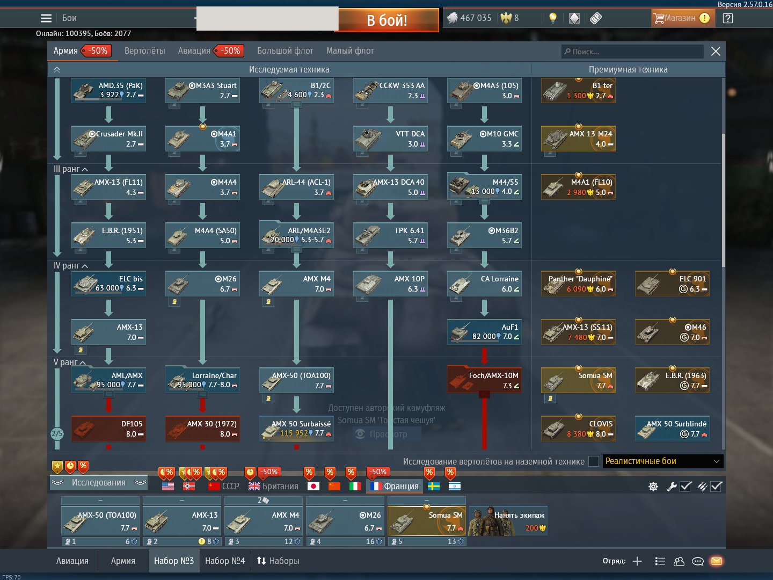Select the Italy flag nation
The height and width of the screenshot is (580, 773).
tap(355, 486)
